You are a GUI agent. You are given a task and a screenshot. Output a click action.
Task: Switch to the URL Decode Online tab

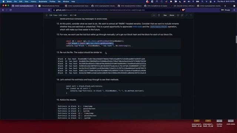tap(183, 6)
